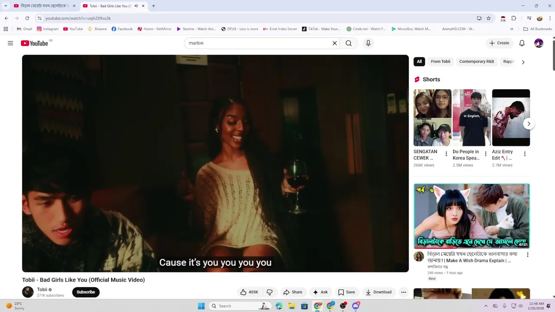The width and height of the screenshot is (555, 312).
Task: Like the video (405K)
Action: pos(249,292)
